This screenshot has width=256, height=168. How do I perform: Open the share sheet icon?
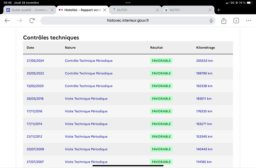pyautogui.click(x=224, y=20)
